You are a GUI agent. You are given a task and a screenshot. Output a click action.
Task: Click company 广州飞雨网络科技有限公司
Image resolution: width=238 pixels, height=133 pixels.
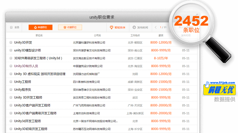[89, 105]
